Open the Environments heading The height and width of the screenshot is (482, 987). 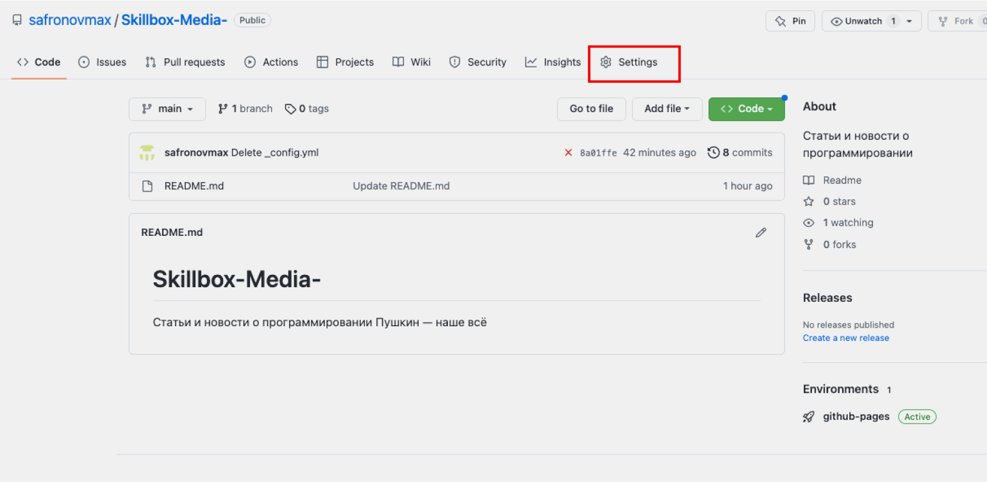point(841,389)
